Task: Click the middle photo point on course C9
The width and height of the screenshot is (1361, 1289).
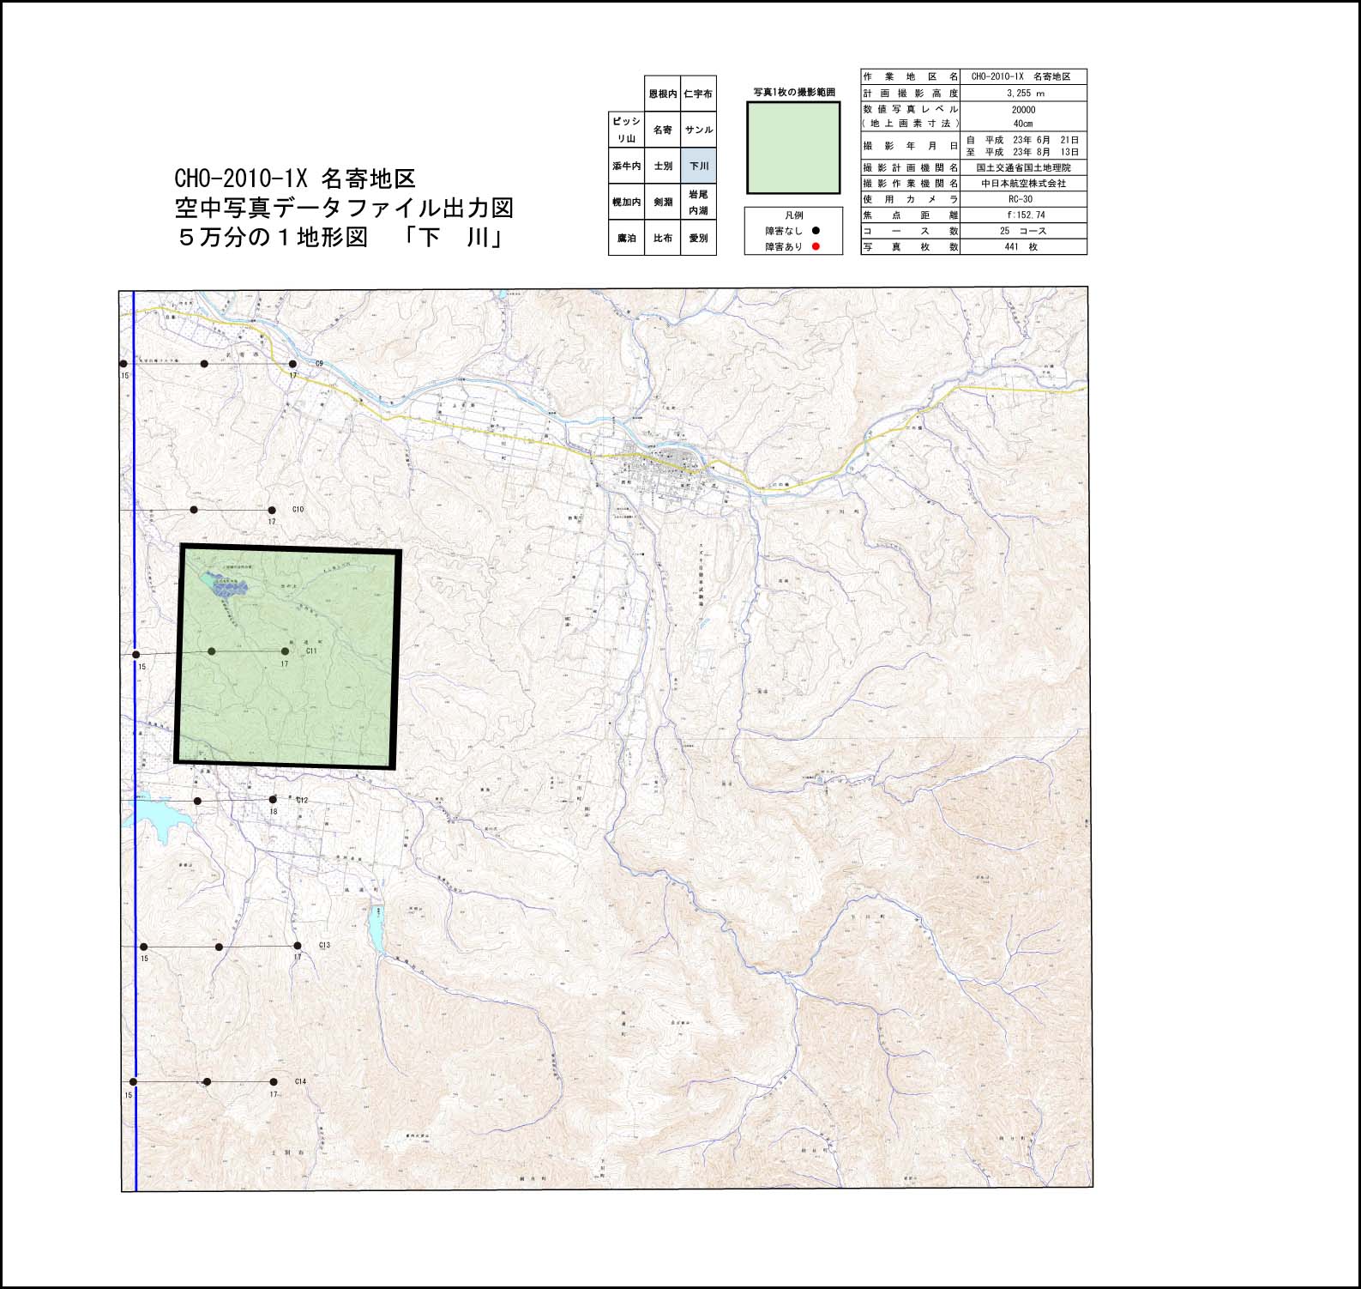Action: click(x=204, y=364)
